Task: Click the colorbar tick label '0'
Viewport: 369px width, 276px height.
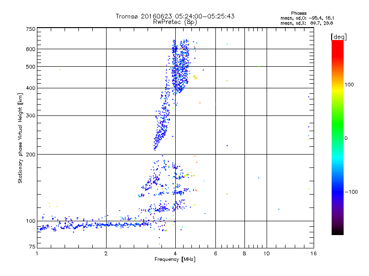Action: click(346, 138)
